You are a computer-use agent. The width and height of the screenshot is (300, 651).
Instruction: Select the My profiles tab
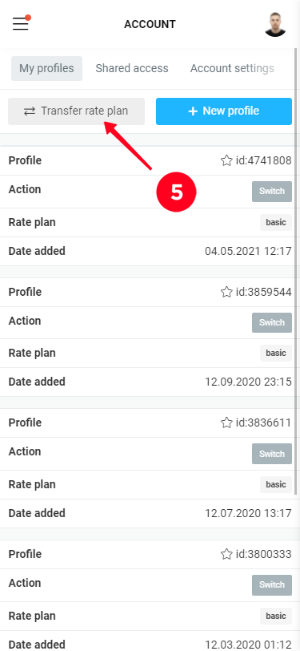pyautogui.click(x=46, y=68)
